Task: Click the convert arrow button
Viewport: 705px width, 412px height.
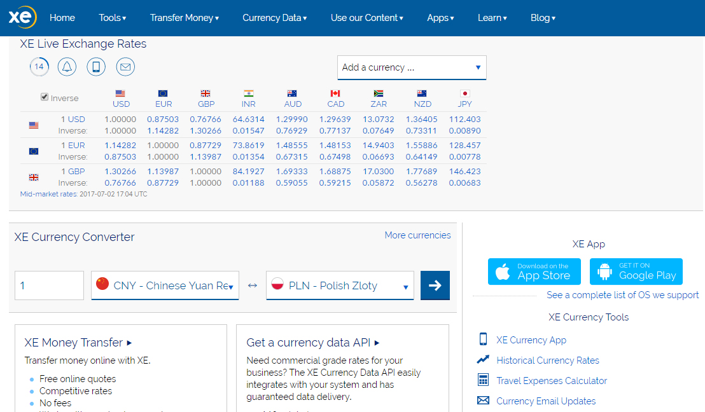Action: click(435, 285)
